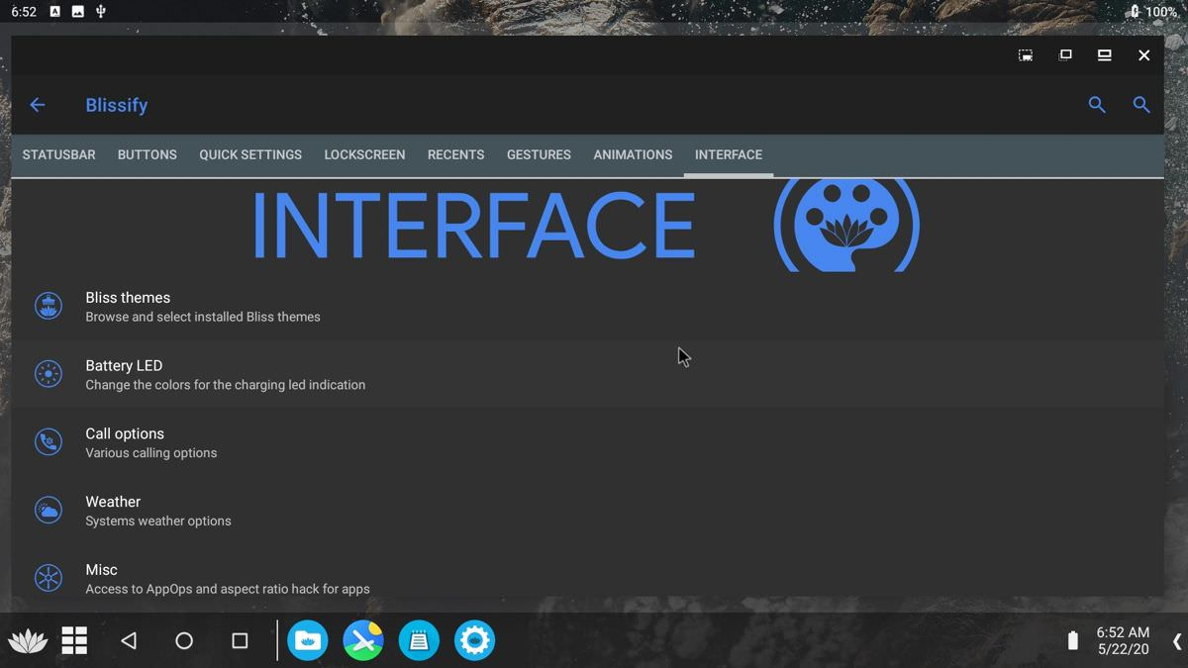1188x668 pixels.
Task: Click the Bliss themes lotus icon
Action: (48, 306)
